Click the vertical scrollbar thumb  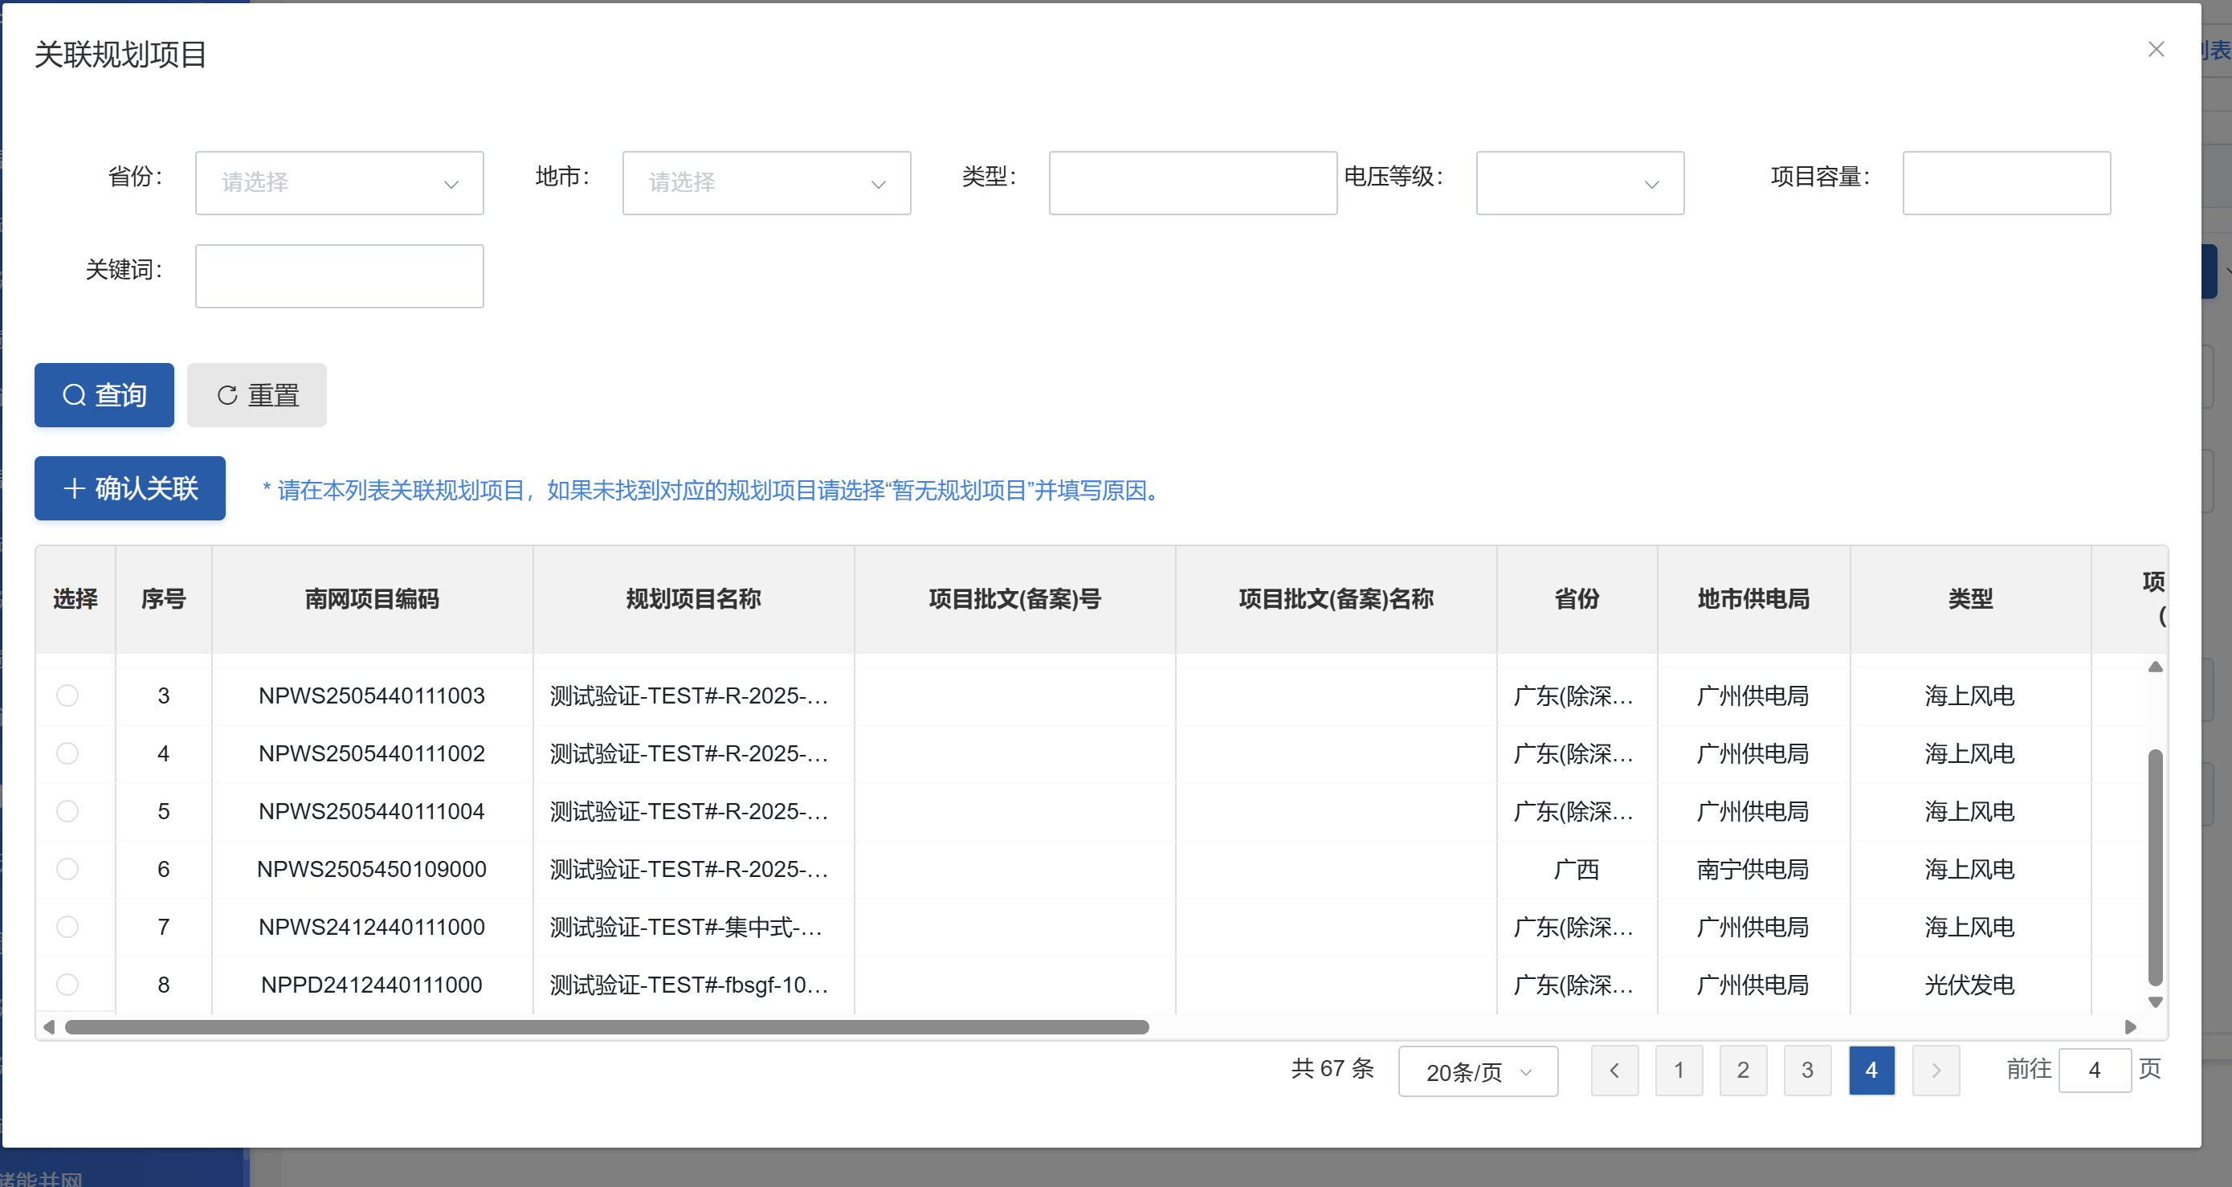pos(2155,867)
